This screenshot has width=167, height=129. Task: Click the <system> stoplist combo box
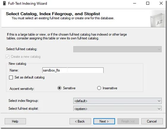coord(117,108)
